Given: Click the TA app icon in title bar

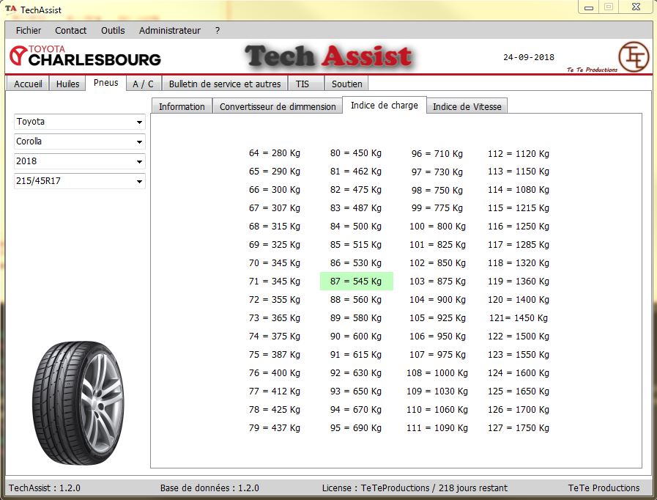Looking at the screenshot, I should tap(11, 10).
